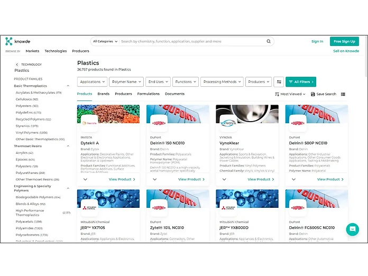
Task: Open the Functions filter dropdown
Action: (186, 81)
